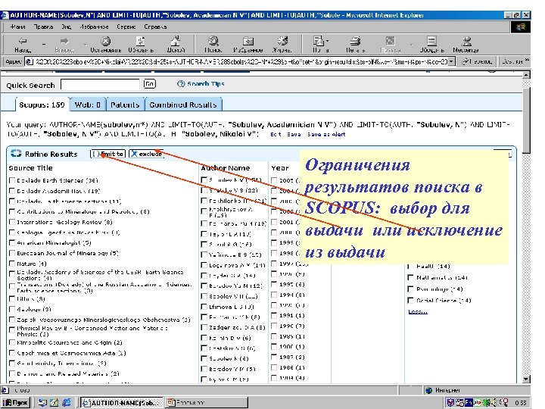This screenshot has height=409, width=545.
Task: Open the Файл menu
Action: pyautogui.click(x=17, y=27)
